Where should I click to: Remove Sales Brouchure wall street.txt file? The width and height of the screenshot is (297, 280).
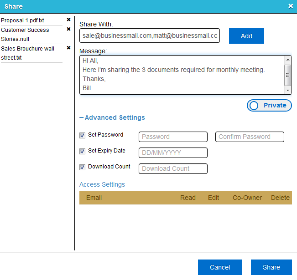pyautogui.click(x=68, y=48)
